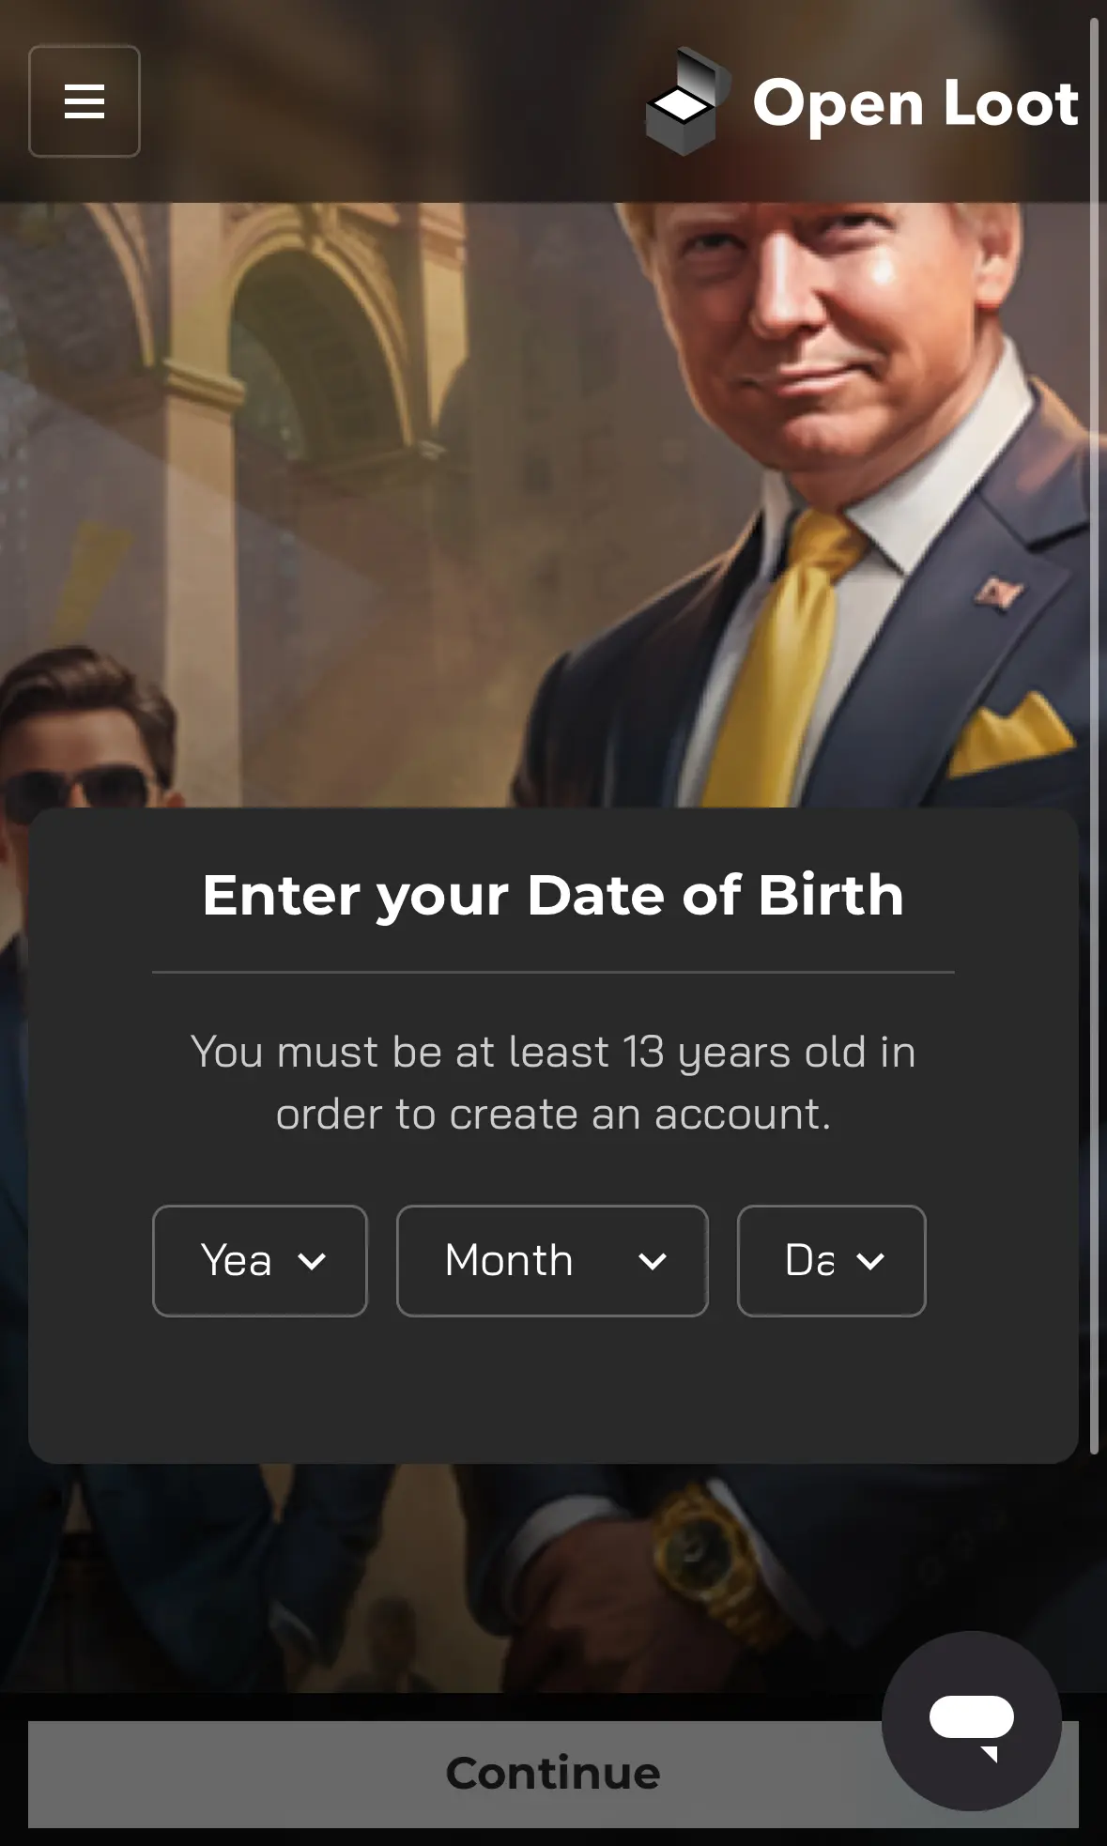Viewport: 1107px width, 1846px height.
Task: Click the Open Loot cube logo
Action: 687,101
